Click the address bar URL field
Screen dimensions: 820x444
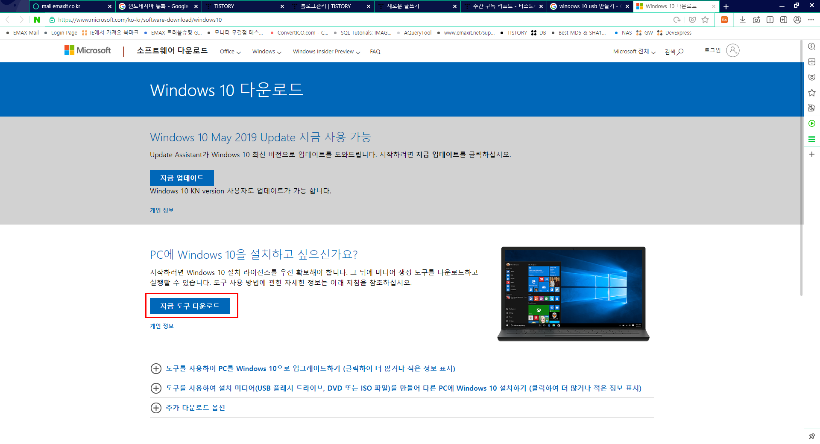359,20
